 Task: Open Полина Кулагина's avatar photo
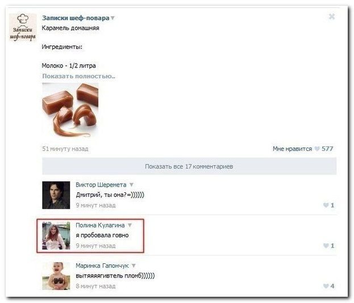56,235
